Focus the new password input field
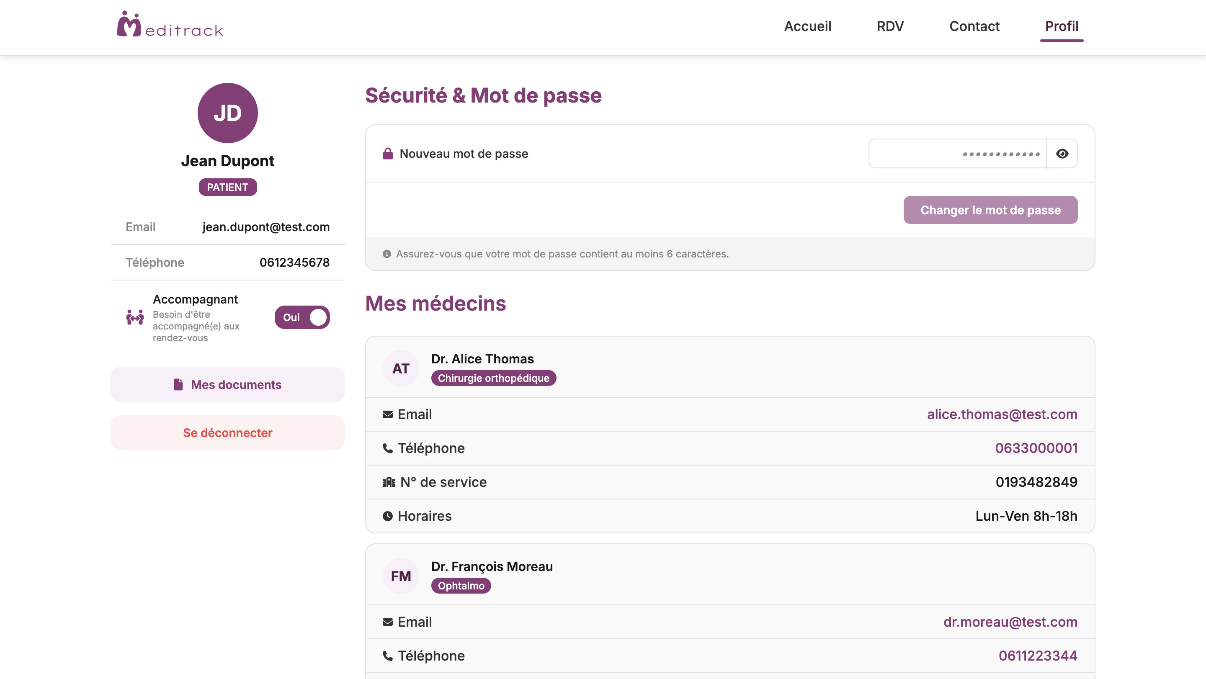The width and height of the screenshot is (1206, 679). pyautogui.click(x=957, y=154)
